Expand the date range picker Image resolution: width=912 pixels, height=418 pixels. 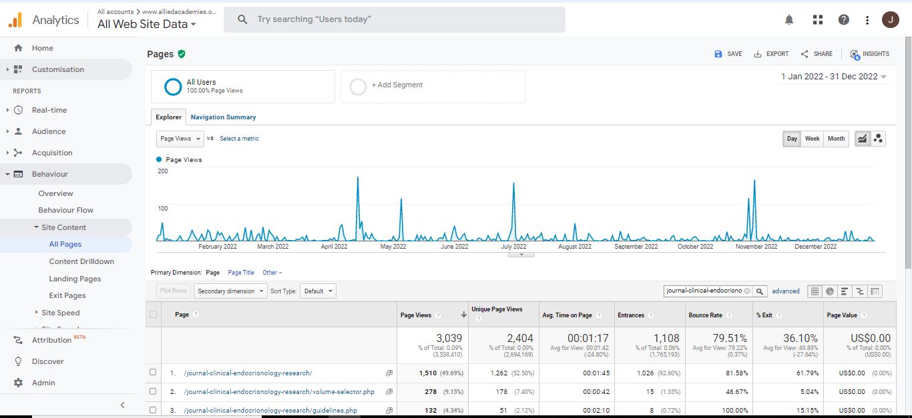tap(834, 77)
